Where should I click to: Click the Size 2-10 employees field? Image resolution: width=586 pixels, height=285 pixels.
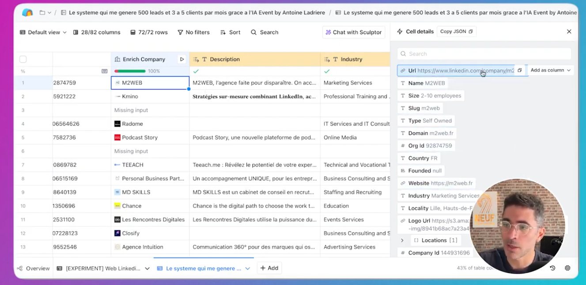[431, 96]
